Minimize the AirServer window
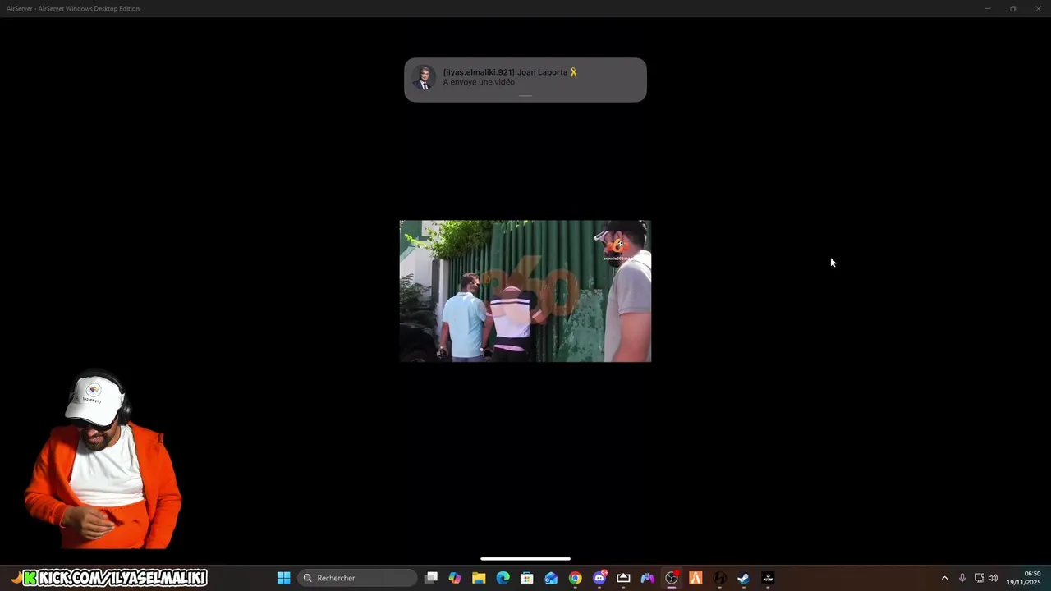The height and width of the screenshot is (591, 1051). [988, 8]
